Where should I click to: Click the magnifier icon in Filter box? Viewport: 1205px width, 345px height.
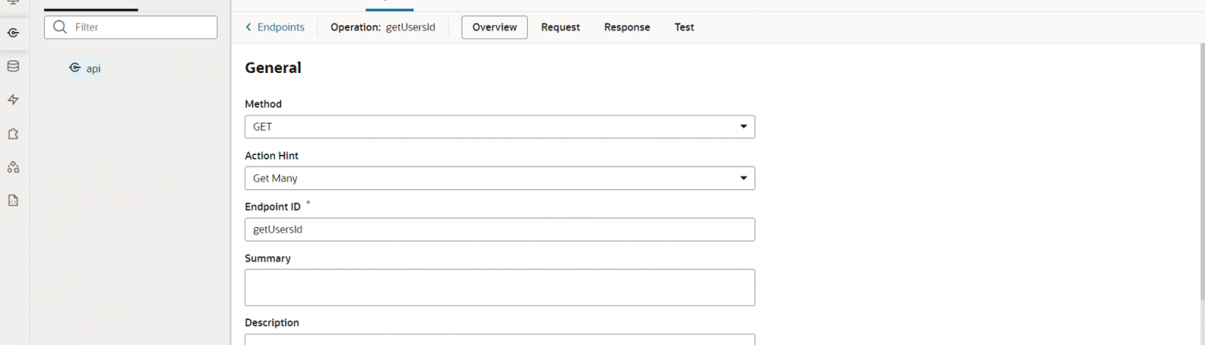(60, 27)
